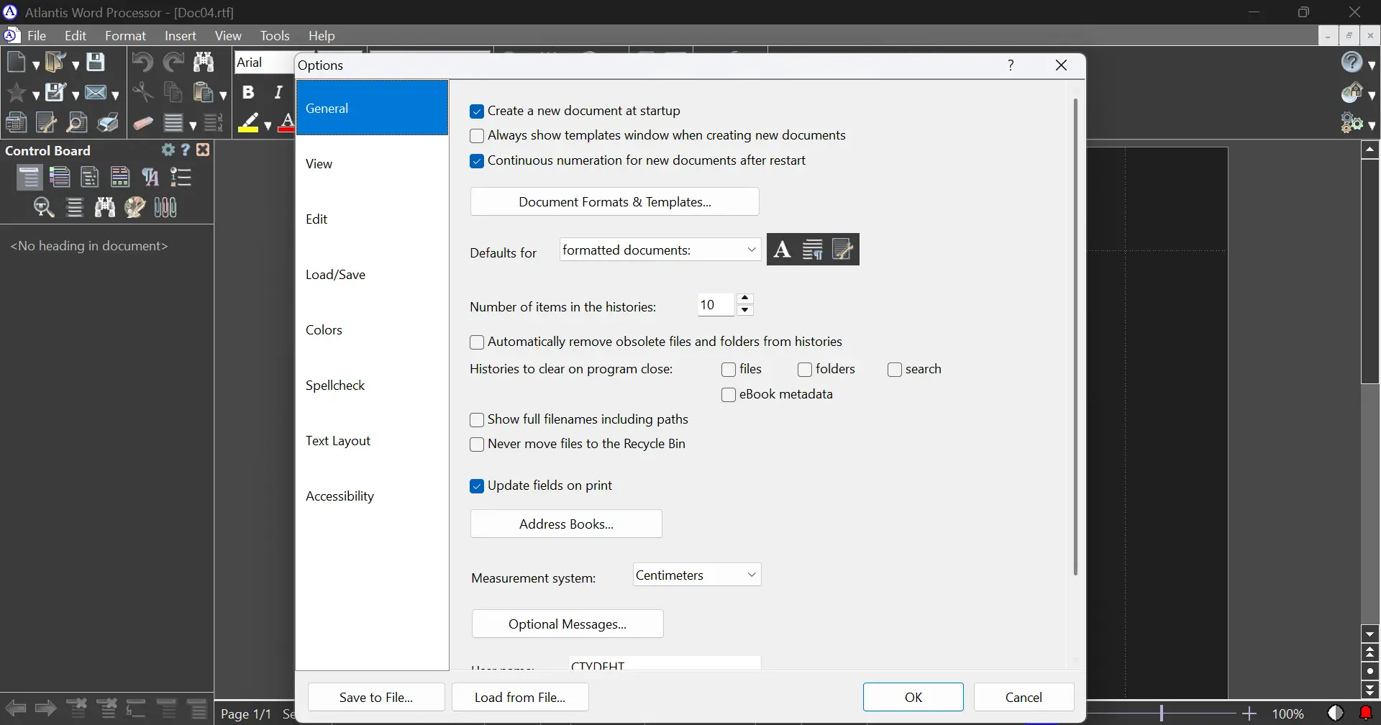Open the Tools menu
The width and height of the screenshot is (1381, 725).
pos(275,35)
